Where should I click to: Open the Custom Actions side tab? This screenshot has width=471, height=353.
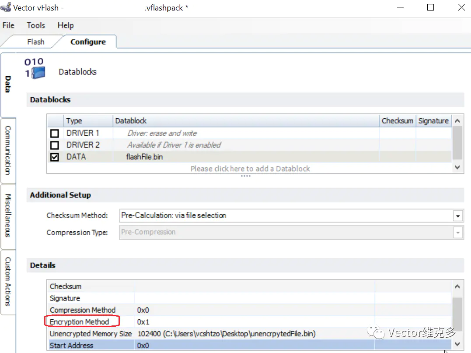(x=8, y=281)
